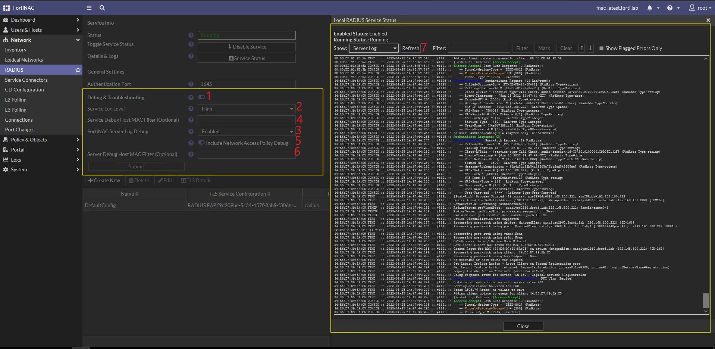
Task: Click help icon beside Debug & Troubleshooting
Action: 191,97
